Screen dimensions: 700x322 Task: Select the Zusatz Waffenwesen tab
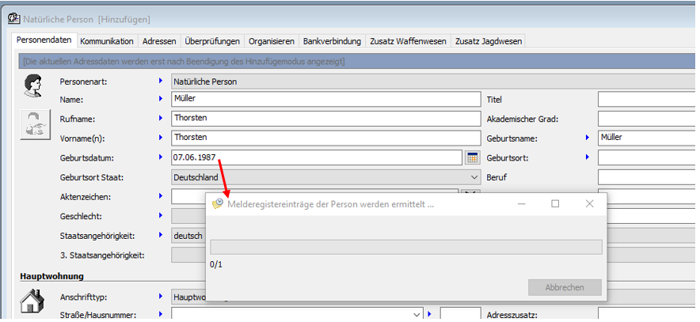[408, 41]
